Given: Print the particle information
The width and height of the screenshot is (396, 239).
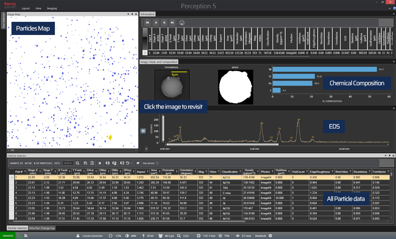Looking at the screenshot, I should click(x=182, y=23).
